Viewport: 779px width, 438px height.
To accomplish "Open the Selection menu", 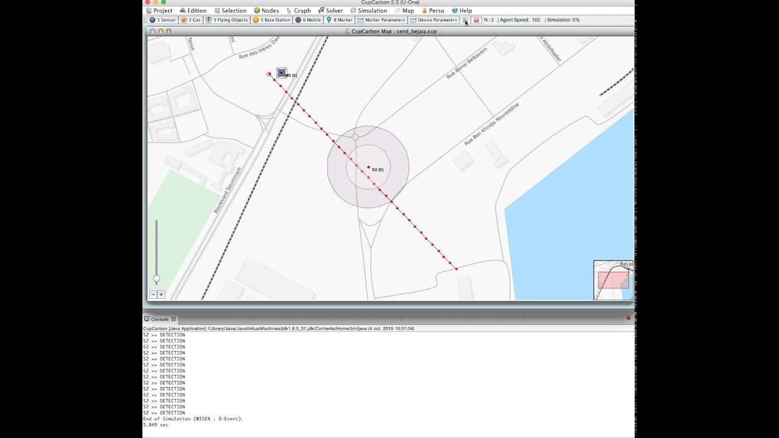I will (230, 10).
